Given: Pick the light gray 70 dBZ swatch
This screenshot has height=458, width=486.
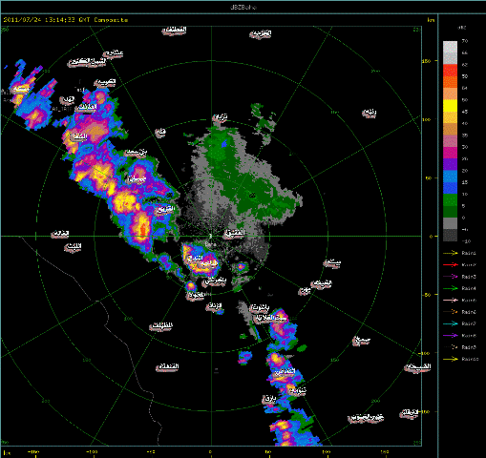Looking at the screenshot, I should coord(450,47).
